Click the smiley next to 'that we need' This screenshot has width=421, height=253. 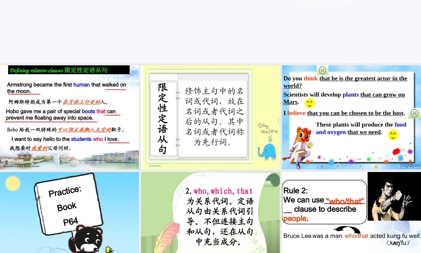click(392, 134)
